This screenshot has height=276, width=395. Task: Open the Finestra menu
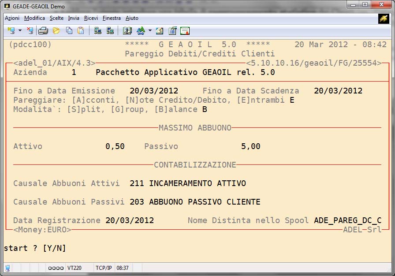112,18
